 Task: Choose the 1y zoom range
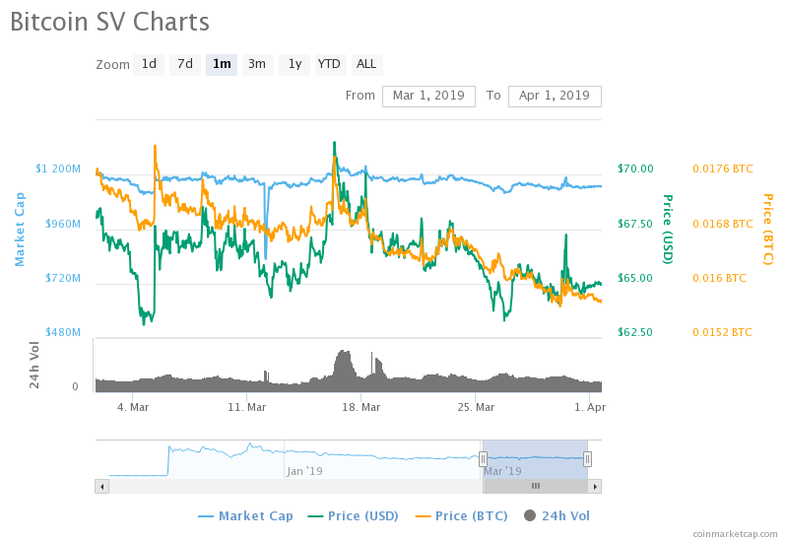pos(294,64)
